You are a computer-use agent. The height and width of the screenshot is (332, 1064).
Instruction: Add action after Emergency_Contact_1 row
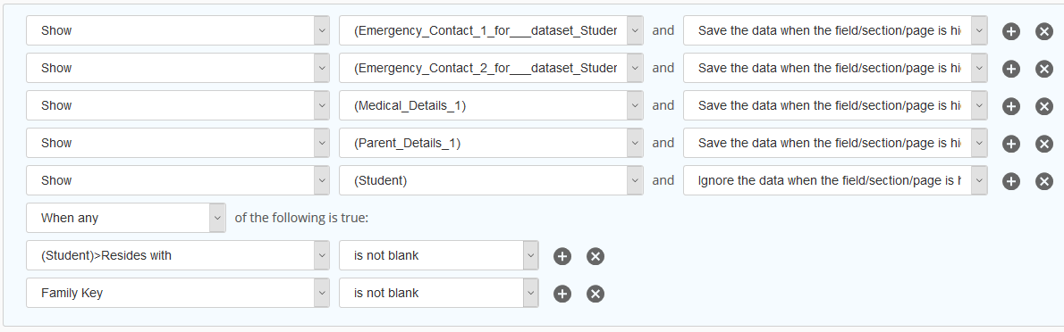[1011, 31]
